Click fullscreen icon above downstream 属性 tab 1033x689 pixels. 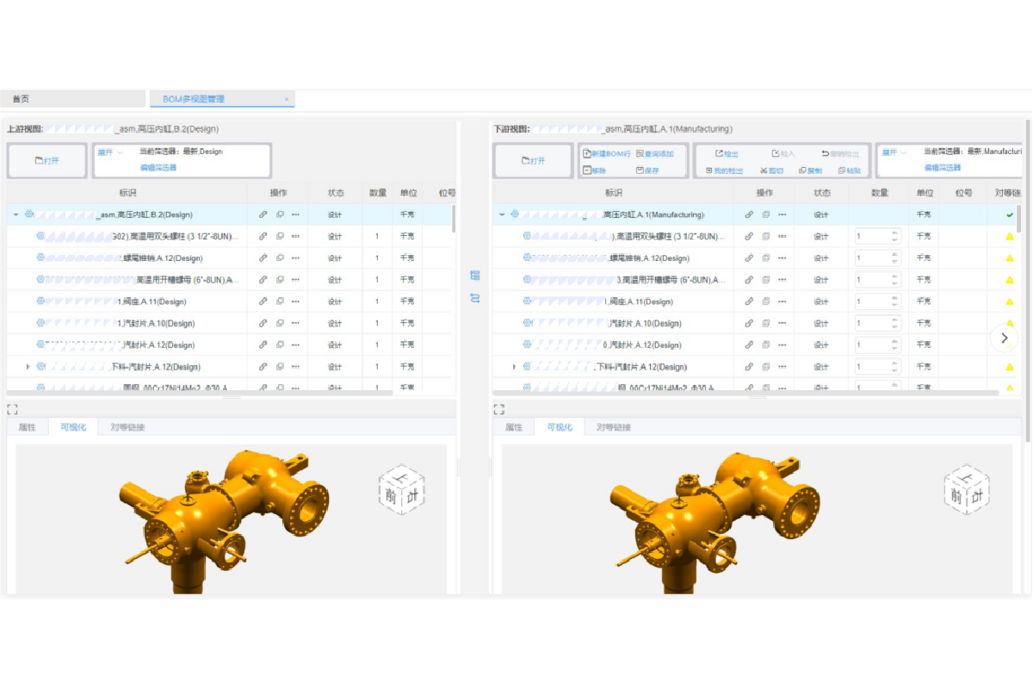point(498,410)
